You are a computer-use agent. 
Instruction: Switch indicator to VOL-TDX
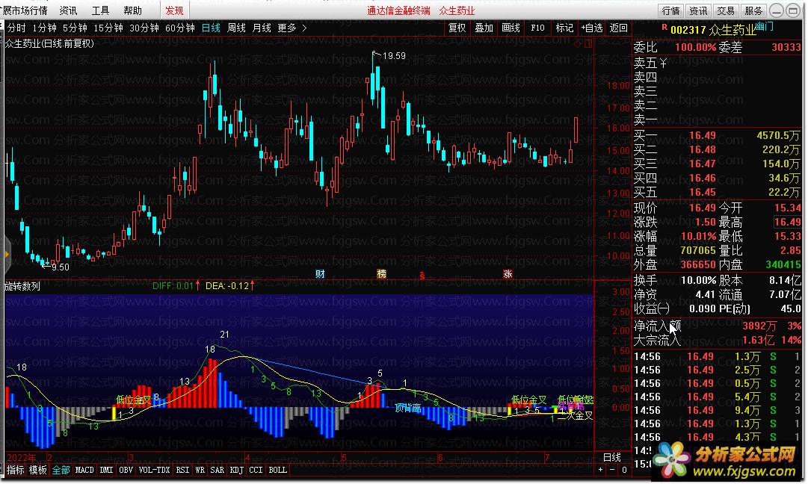pyautogui.click(x=155, y=470)
